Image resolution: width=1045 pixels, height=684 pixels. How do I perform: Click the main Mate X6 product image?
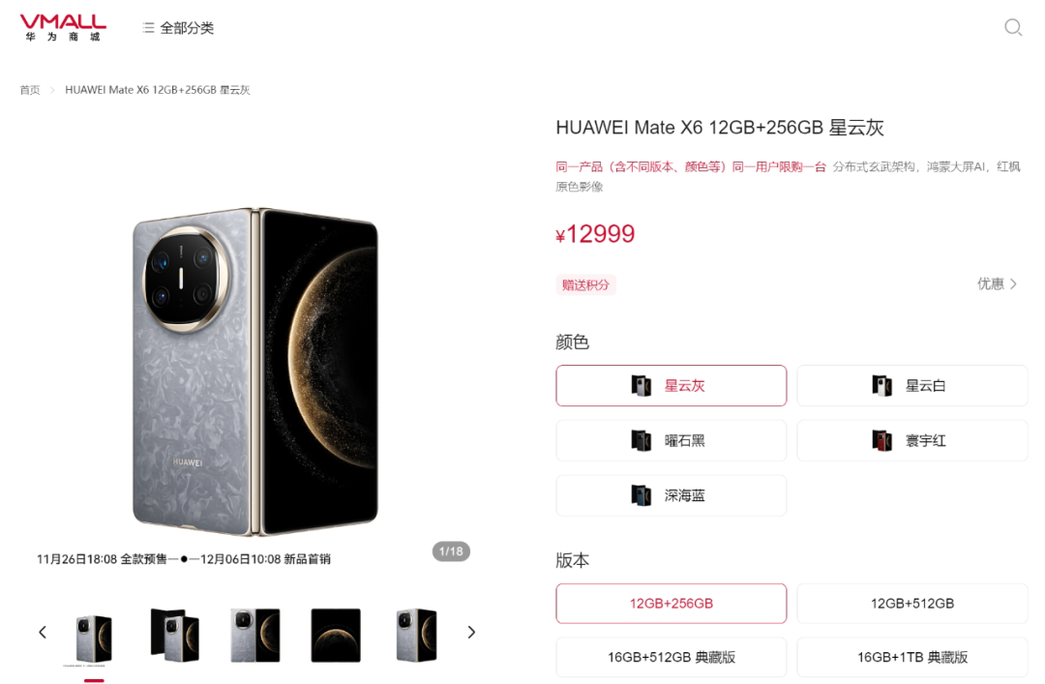[x=255, y=372]
